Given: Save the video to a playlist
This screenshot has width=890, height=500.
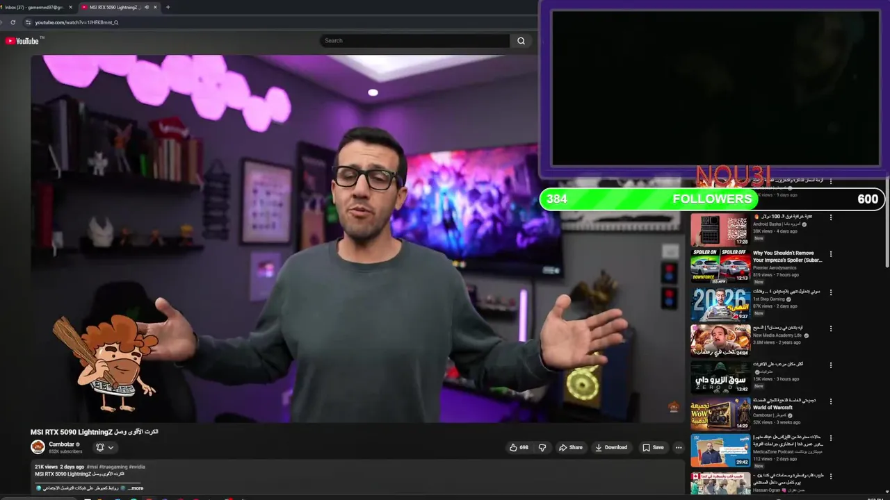Looking at the screenshot, I should point(653,448).
